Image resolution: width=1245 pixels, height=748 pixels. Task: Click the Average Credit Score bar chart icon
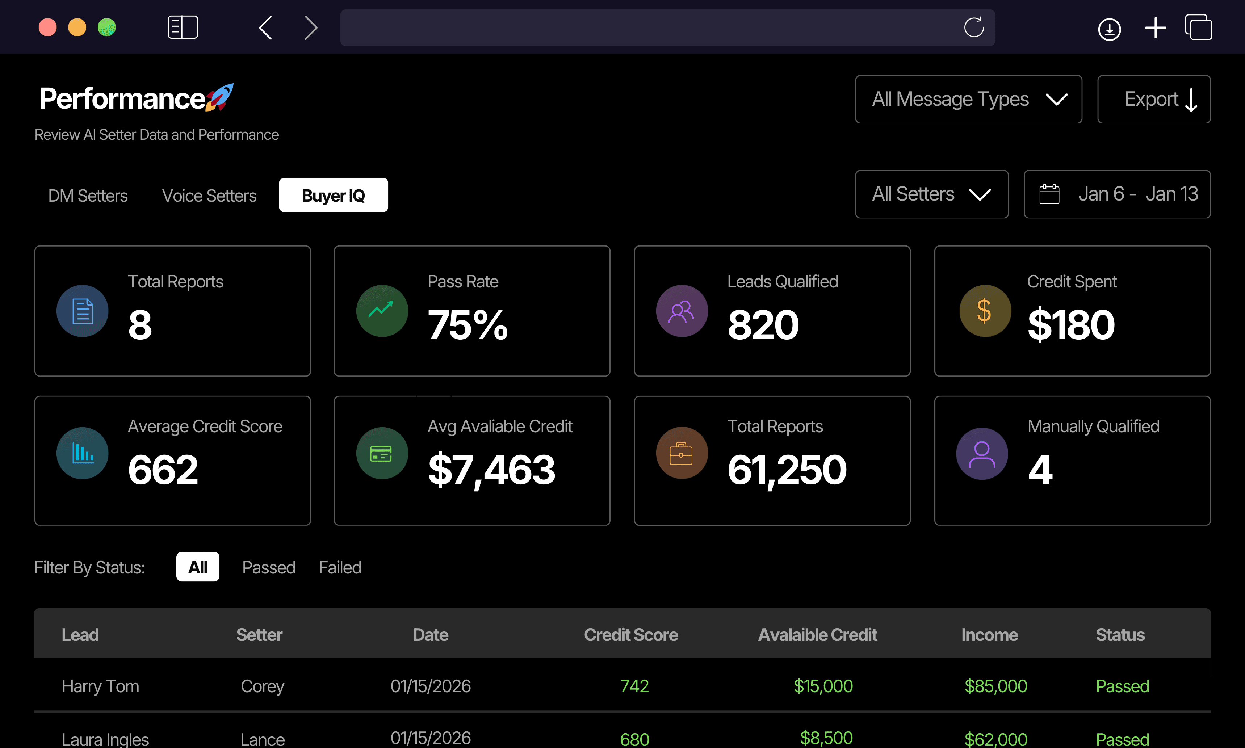coord(82,453)
